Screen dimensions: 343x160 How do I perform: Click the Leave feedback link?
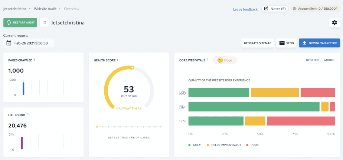245,9
